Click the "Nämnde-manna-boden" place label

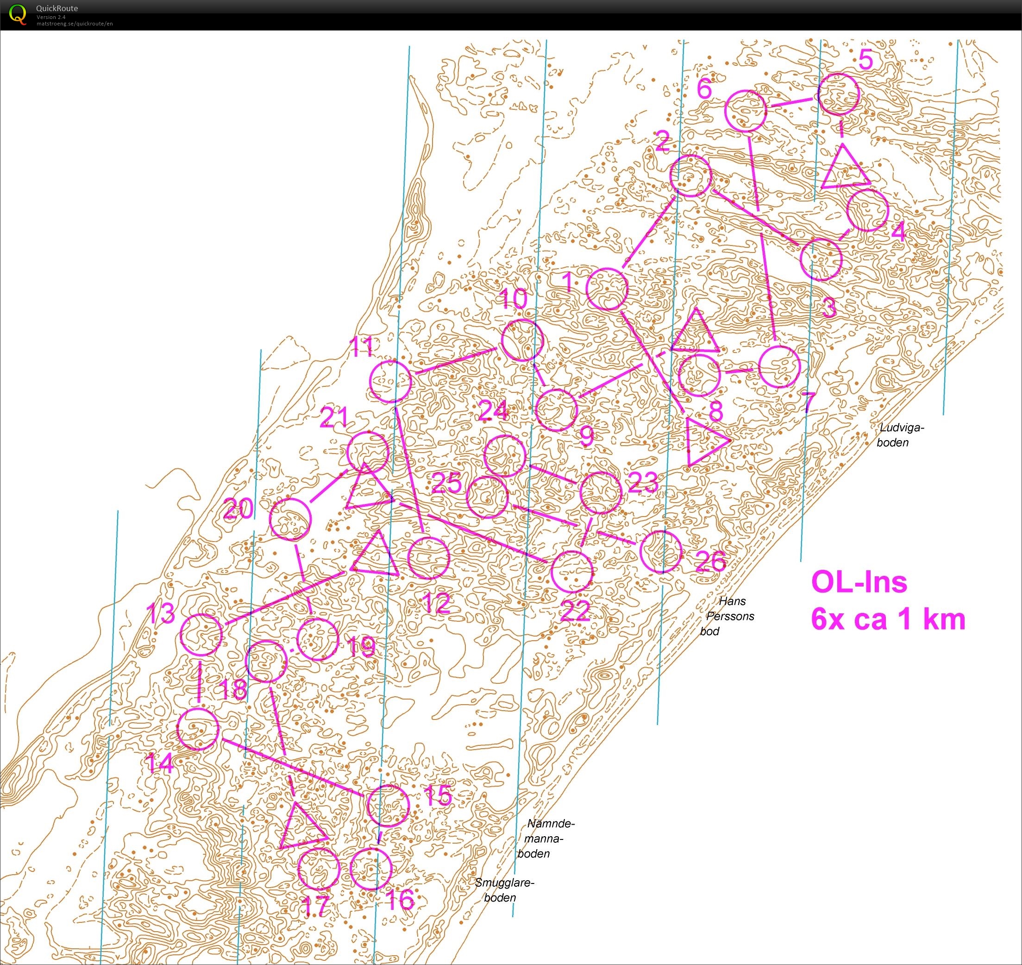pos(545,839)
